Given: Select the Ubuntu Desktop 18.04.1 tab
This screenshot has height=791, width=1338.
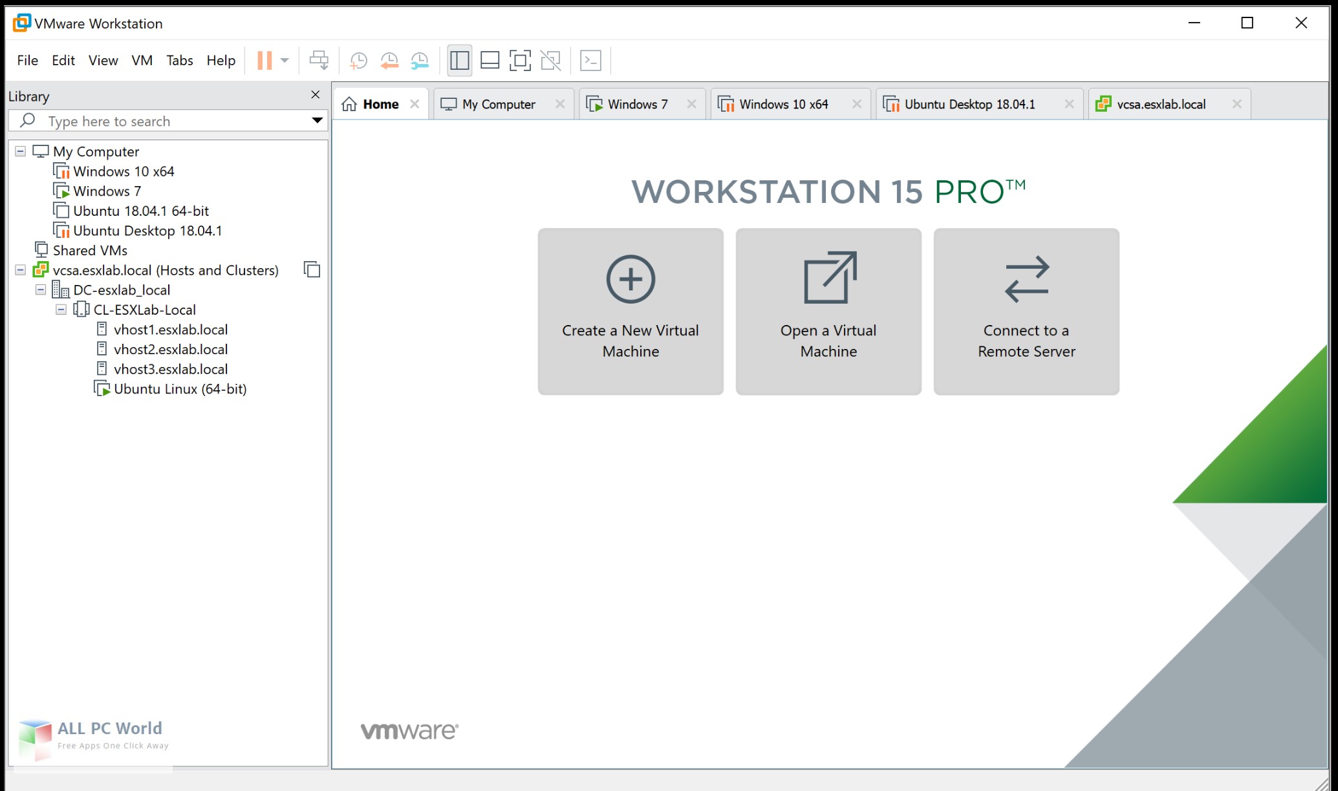Looking at the screenshot, I should tap(971, 105).
